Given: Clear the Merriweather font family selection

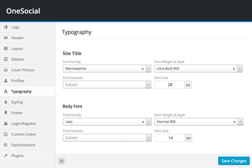Looking at the screenshot, I should click(143, 69).
